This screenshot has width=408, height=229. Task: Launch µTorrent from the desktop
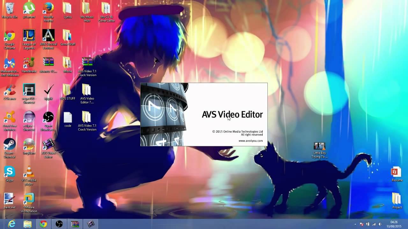(x=29, y=10)
